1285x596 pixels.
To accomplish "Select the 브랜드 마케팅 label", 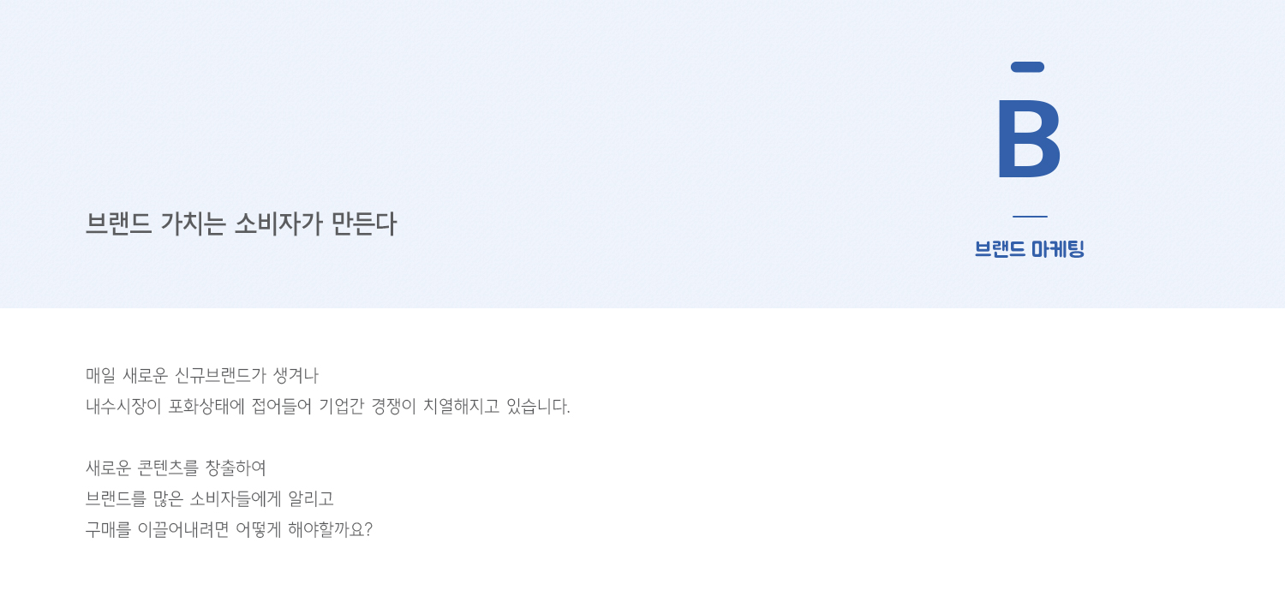I will tap(1029, 249).
